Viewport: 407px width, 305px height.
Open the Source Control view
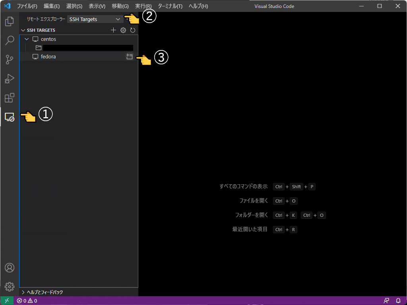click(10, 60)
